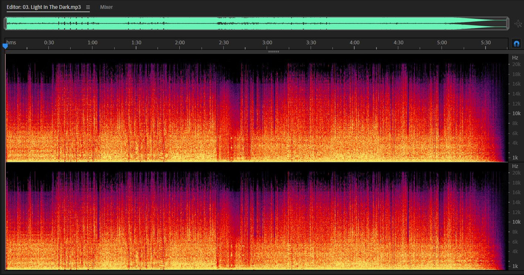This screenshot has width=524, height=275.
Task: Click the Hz label of the lower channel scale
Action: 515,166
